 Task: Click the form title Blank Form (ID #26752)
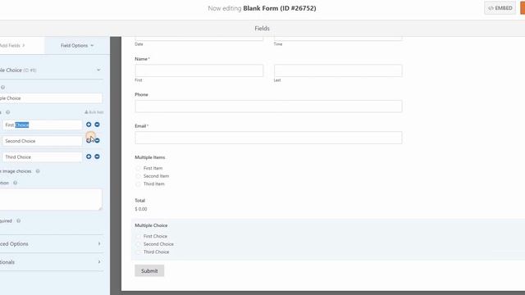click(280, 8)
